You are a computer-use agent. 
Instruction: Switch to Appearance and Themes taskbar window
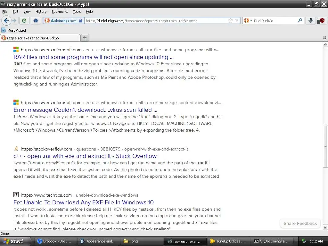point(98,241)
